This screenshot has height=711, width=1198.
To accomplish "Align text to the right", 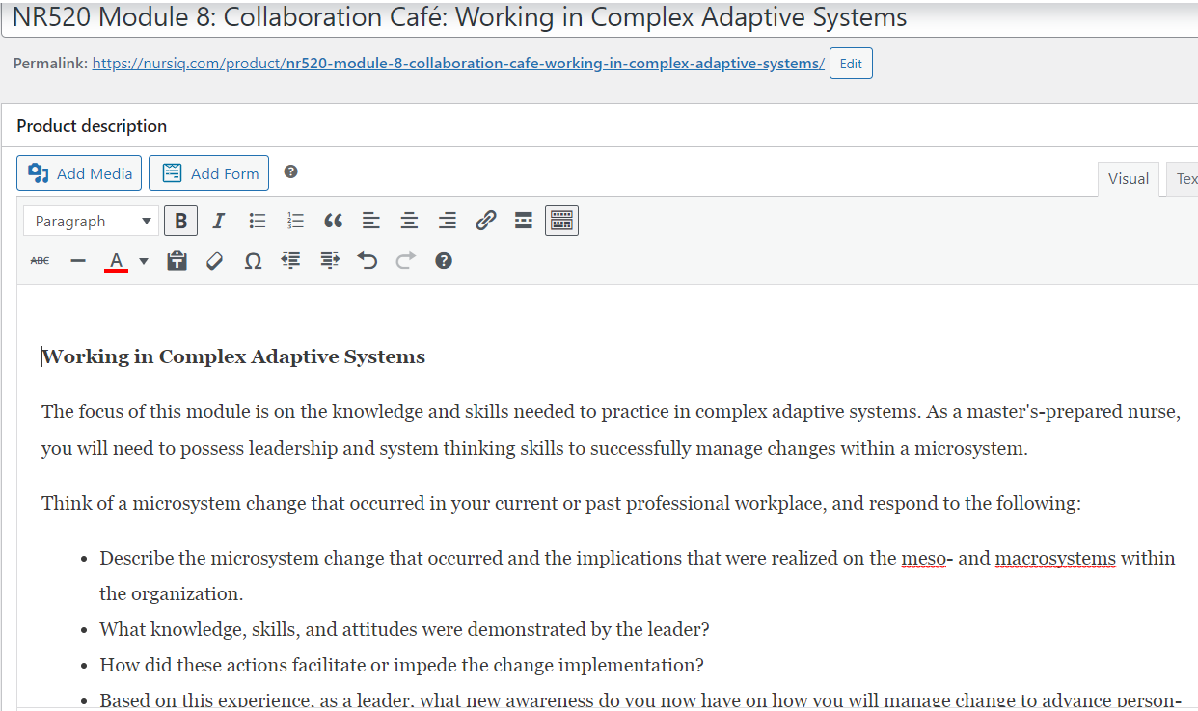I will click(x=448, y=222).
